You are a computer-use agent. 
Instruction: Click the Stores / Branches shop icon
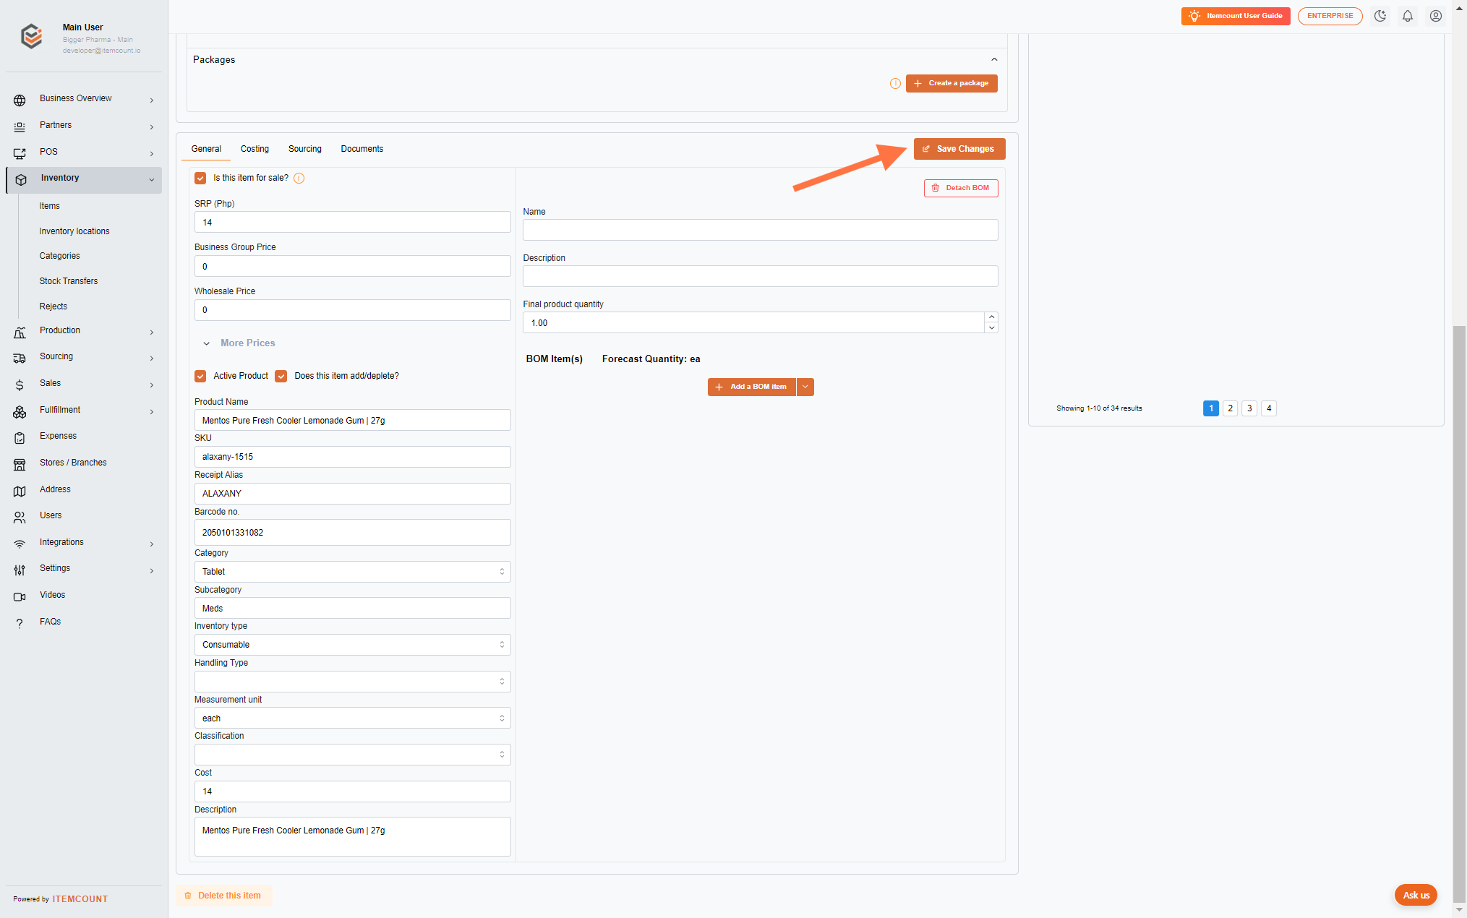click(20, 464)
